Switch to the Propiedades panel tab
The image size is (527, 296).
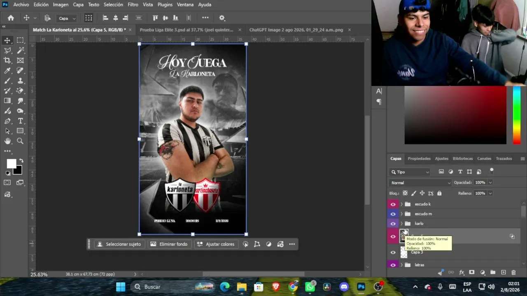coord(419,159)
